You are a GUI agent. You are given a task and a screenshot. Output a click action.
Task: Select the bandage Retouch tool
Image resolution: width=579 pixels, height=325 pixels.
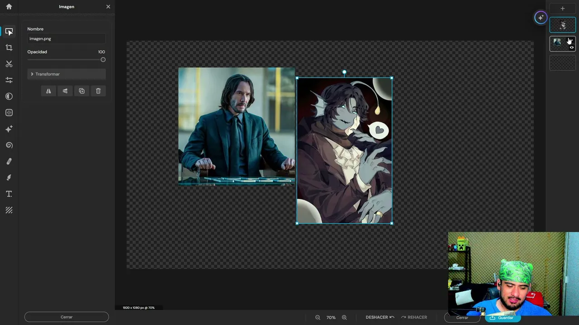[9, 161]
